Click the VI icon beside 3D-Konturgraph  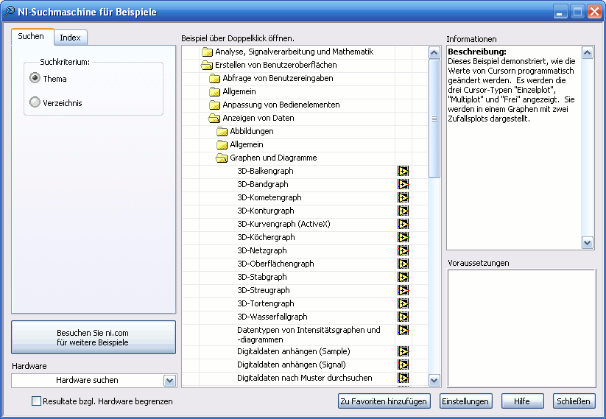403,211
